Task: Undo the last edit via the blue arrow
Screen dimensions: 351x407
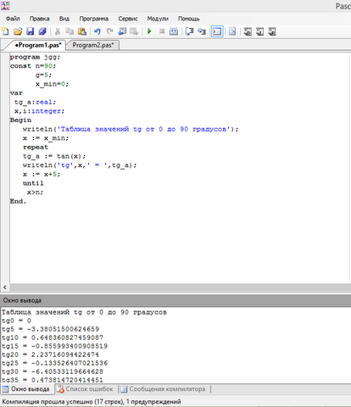Action: tap(97, 31)
